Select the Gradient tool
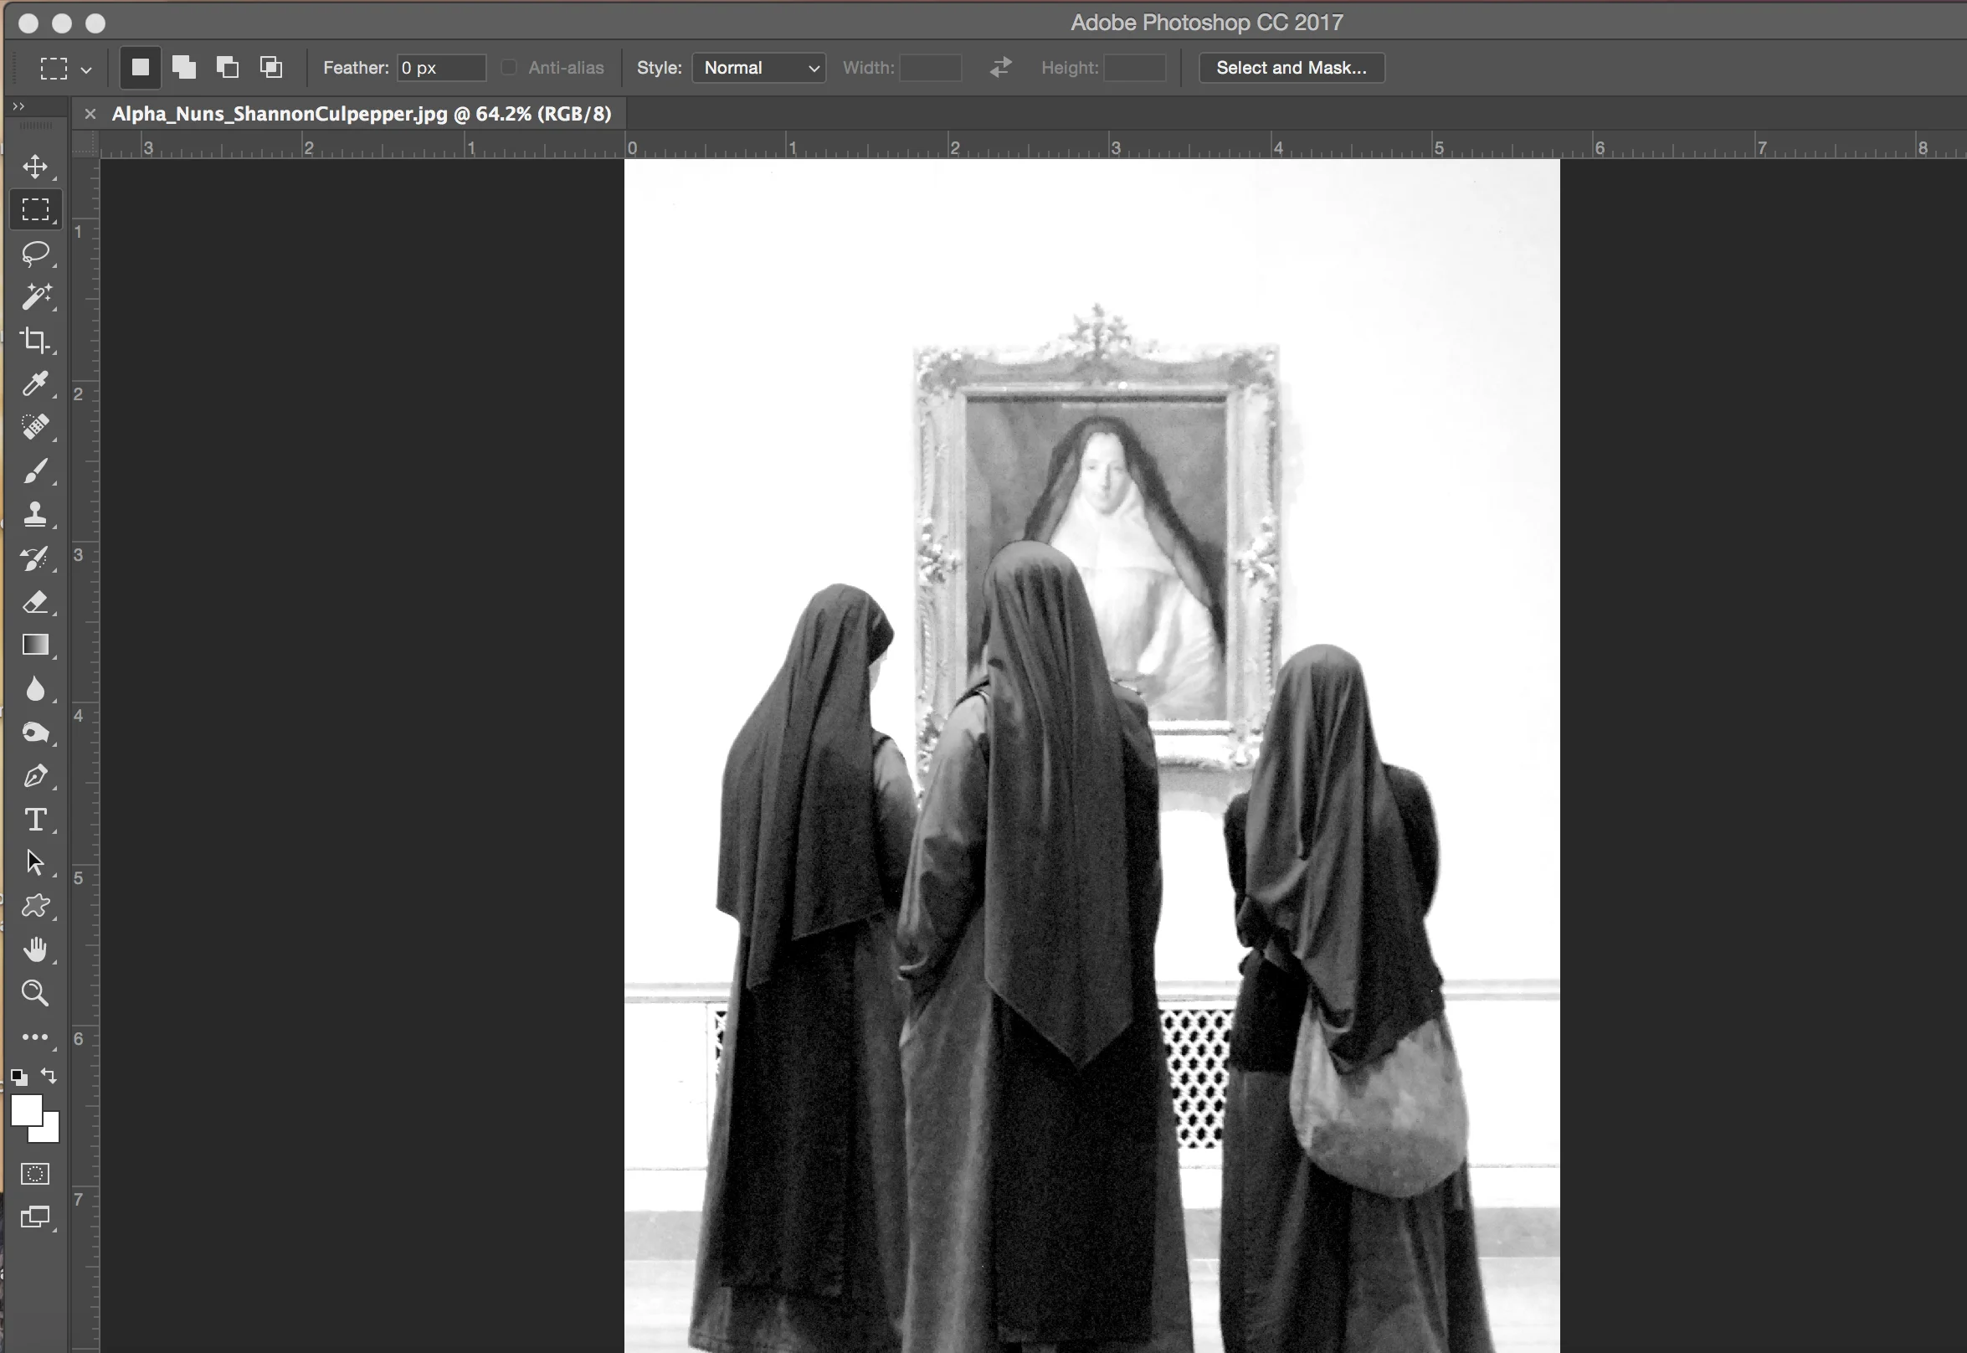The image size is (1967, 1353). tap(36, 646)
